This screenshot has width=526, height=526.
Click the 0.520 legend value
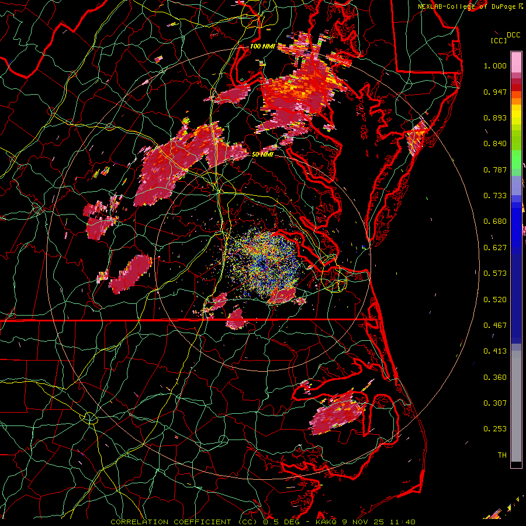coord(495,300)
